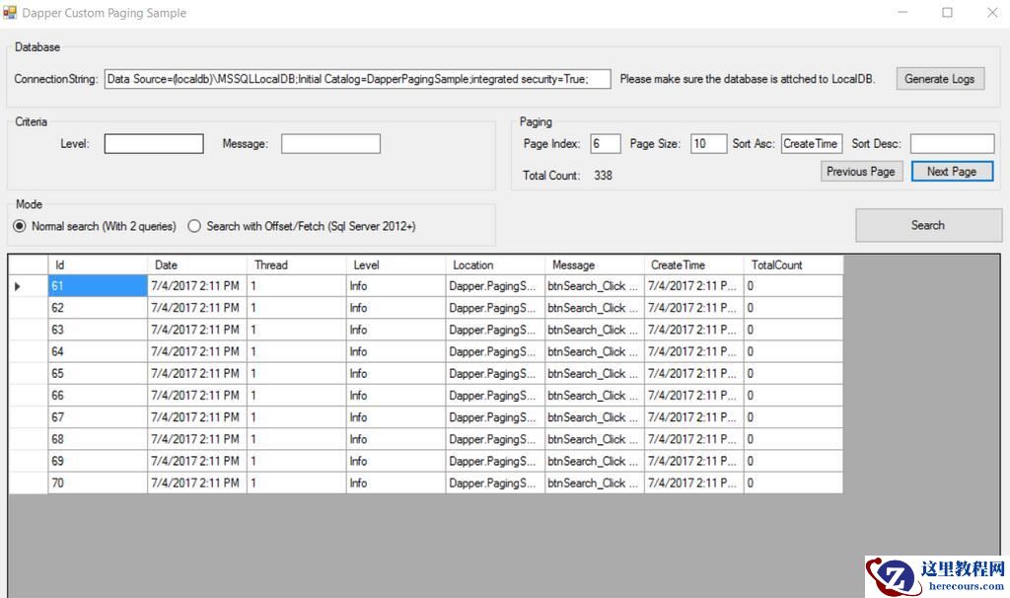
Task: Click the Generate Logs button
Action: coord(939,79)
